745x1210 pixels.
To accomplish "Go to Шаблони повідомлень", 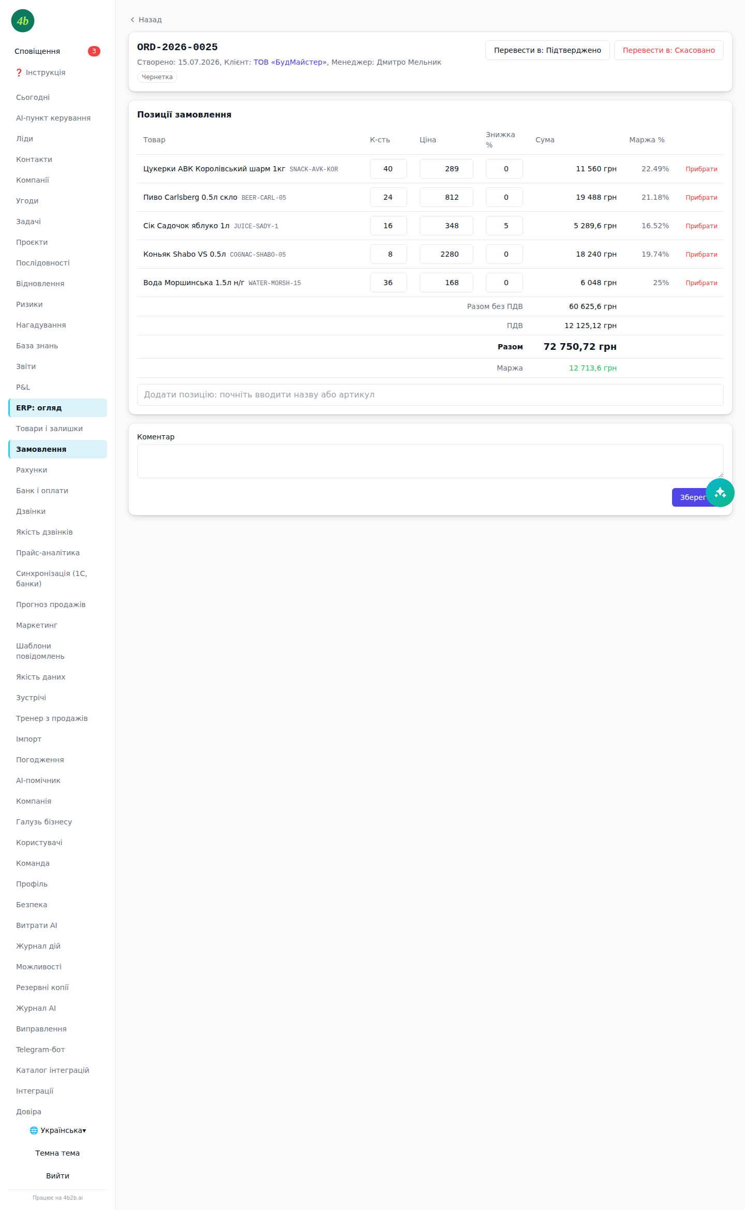I will (57, 651).
